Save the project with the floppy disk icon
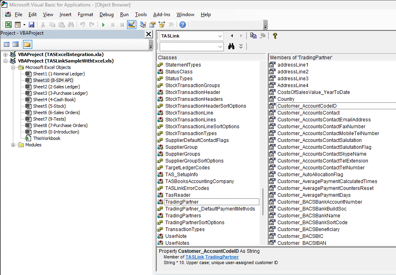 pos(31,25)
